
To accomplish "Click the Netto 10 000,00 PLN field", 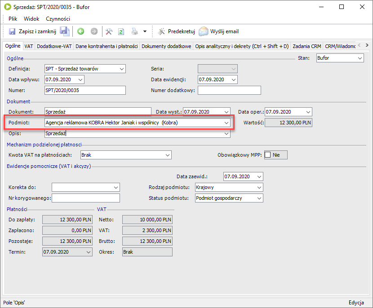I will point(147,220).
